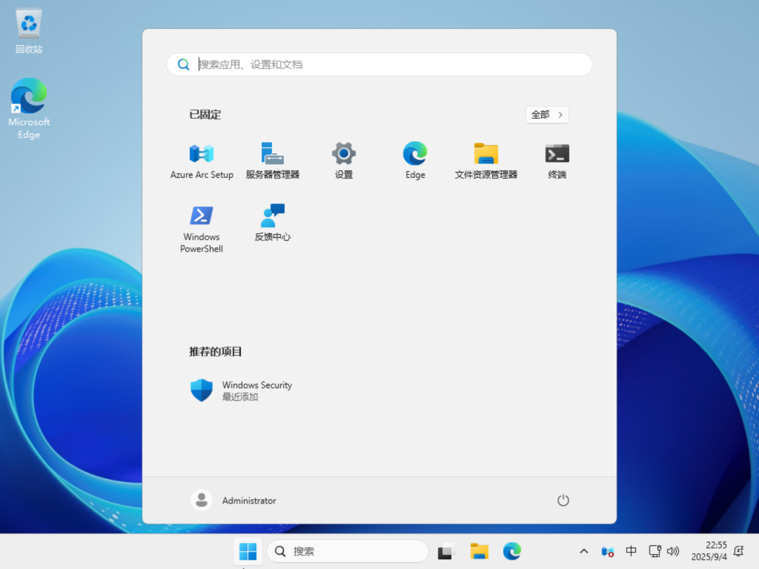Launch 服务器管理器 from pinned apps

(x=273, y=161)
